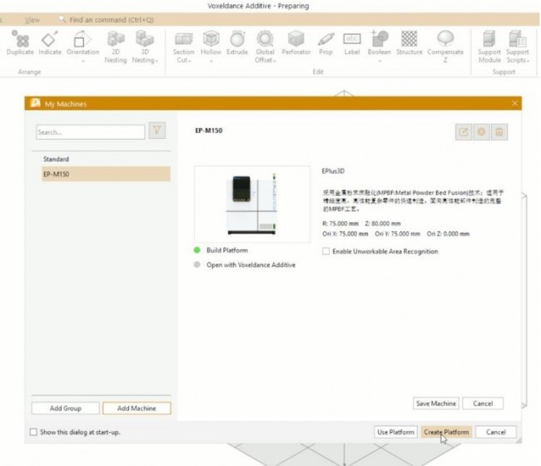This screenshot has width=541, height=466.
Task: Open the Global Offset dropdown
Action: [x=266, y=60]
